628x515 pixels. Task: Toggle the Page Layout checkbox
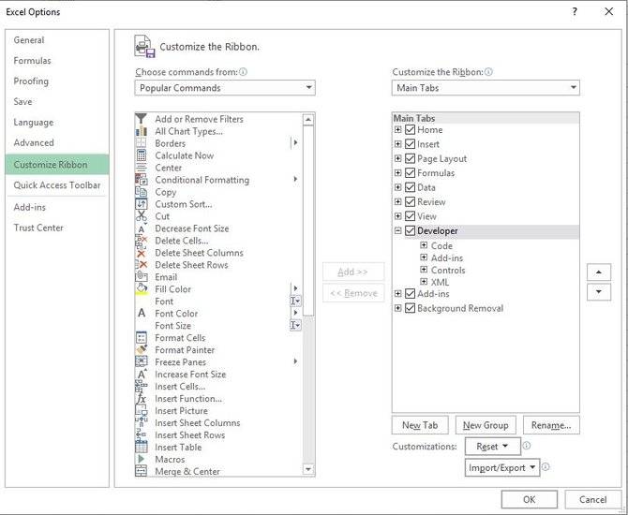[410, 158]
